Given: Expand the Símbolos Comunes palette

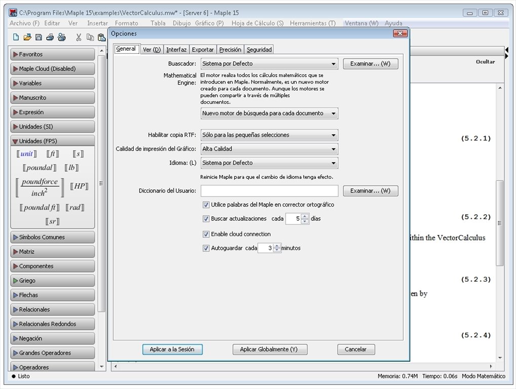Looking at the screenshot, I should tap(53, 237).
